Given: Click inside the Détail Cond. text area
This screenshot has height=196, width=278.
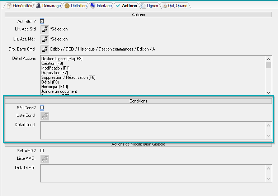Looking at the screenshot, I should tap(153, 130).
